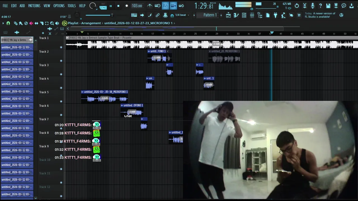Select '[FREE] YN Jay x Detro..' in picker
The width and height of the screenshot is (358, 201).
(x=17, y=40)
